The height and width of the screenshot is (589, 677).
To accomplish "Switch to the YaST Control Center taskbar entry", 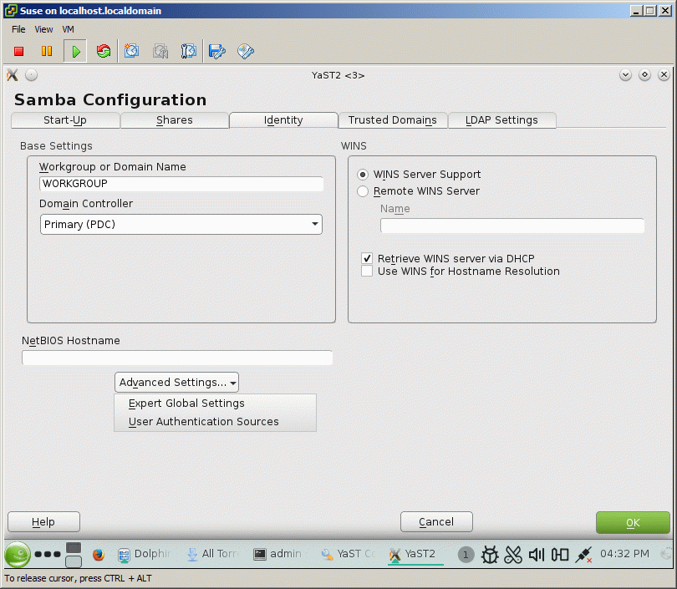I will (349, 554).
